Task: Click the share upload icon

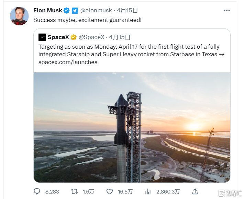Action: pyautogui.click(x=195, y=191)
